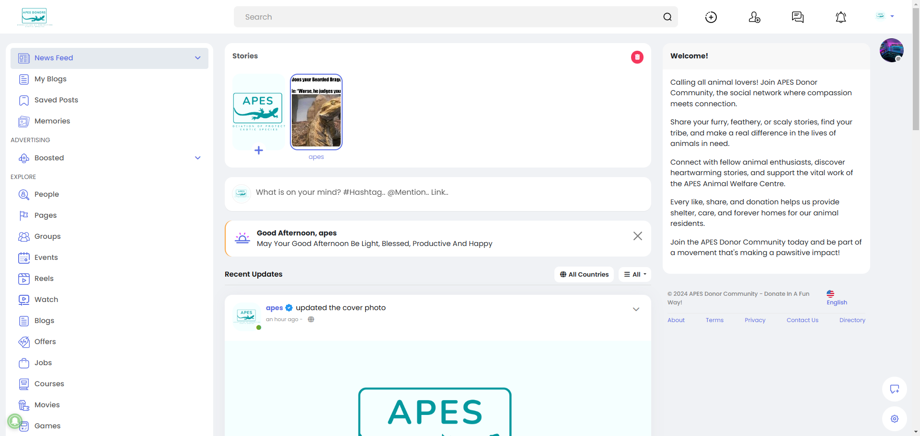Screen dimensions: 920x436
Task: Open the About footer link
Action: (x=676, y=320)
